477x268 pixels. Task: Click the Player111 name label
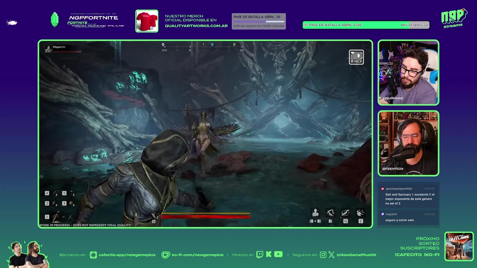(x=59, y=47)
